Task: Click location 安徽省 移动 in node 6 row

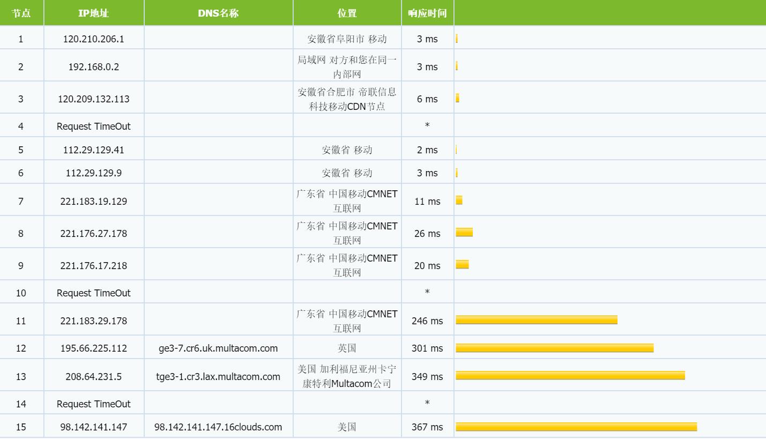Action: click(347, 173)
